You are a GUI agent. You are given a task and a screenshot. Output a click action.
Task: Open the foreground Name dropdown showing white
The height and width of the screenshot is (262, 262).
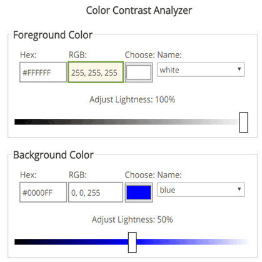click(x=201, y=69)
